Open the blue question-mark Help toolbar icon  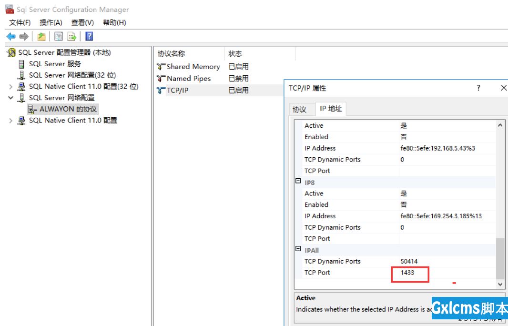89,36
